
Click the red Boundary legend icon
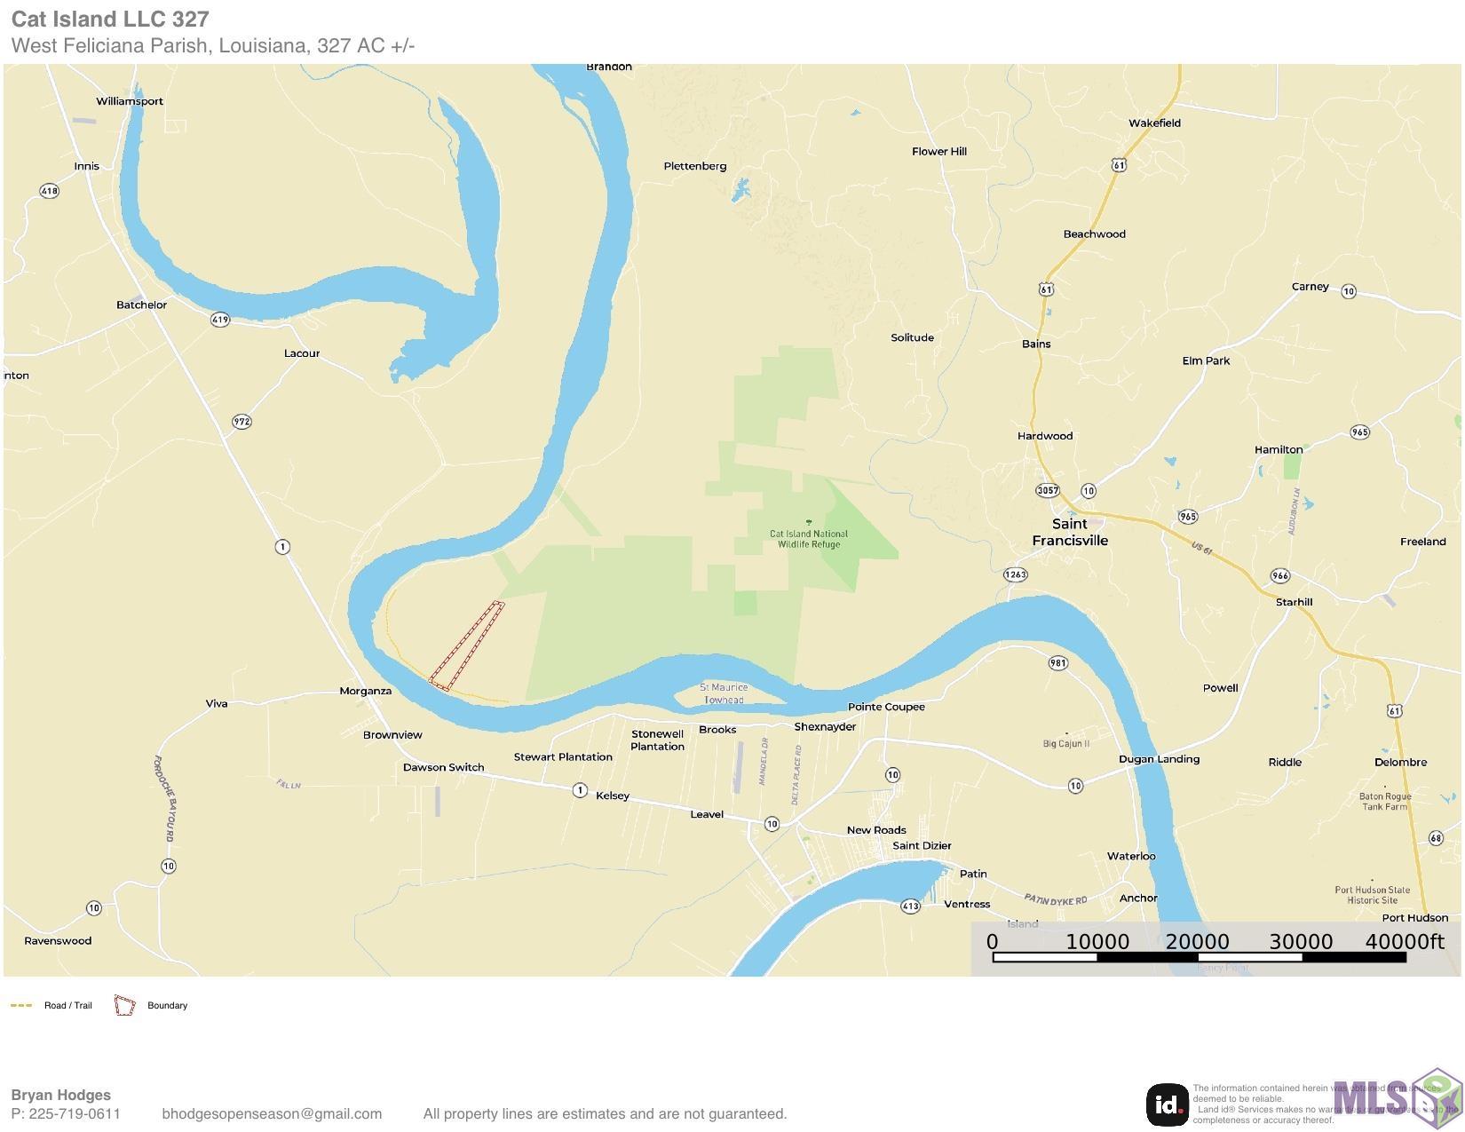point(124,1006)
